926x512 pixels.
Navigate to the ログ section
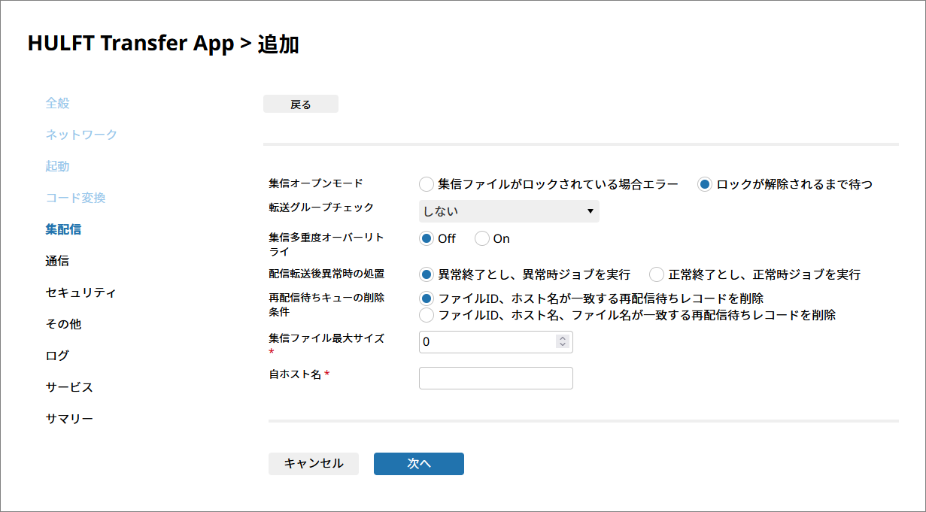pyautogui.click(x=58, y=356)
